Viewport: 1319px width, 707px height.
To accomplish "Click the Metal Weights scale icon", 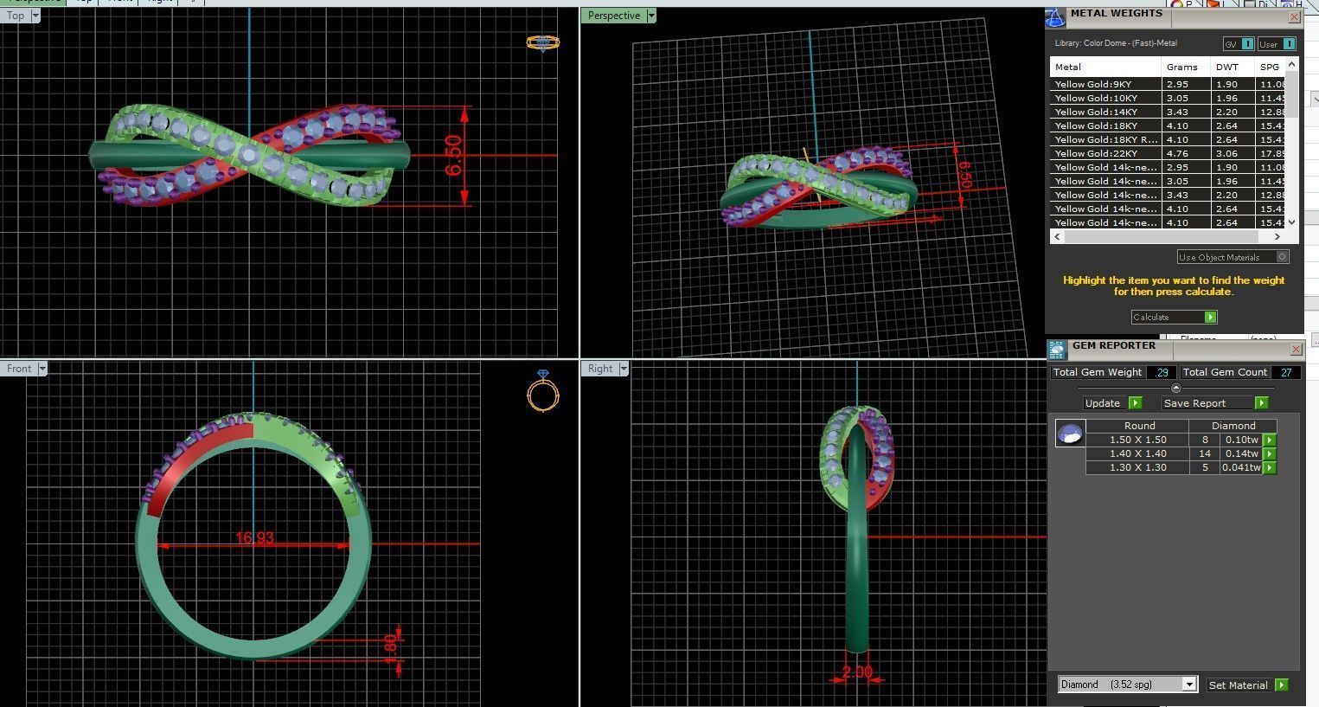I will click(x=1055, y=17).
